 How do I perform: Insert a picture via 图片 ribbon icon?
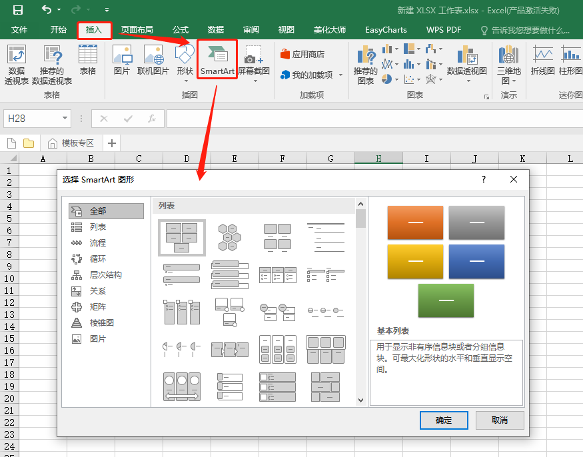122,59
